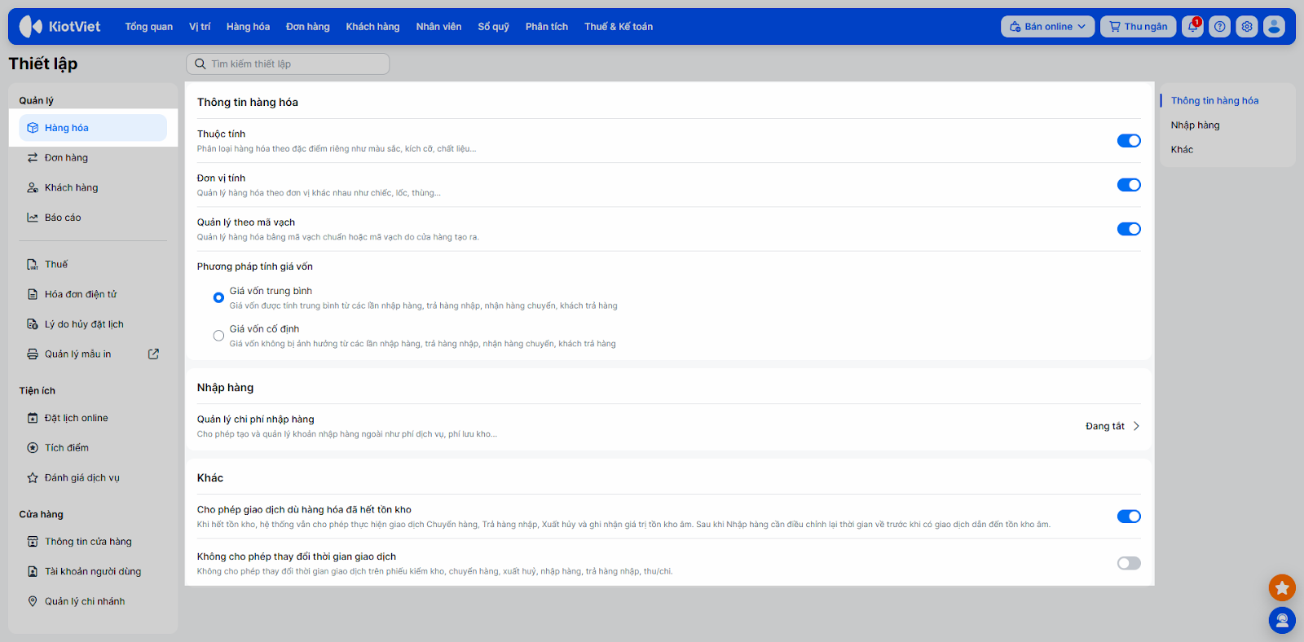Click the Thuộc tính setting title
The height and width of the screenshot is (642, 1304).
click(221, 134)
